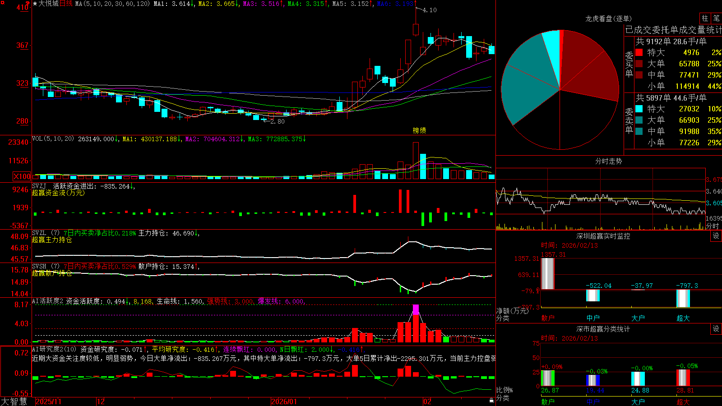Viewport: 722px width, 406px height.
Task: Jump to 2026/01 on time axis
Action: click(284, 401)
